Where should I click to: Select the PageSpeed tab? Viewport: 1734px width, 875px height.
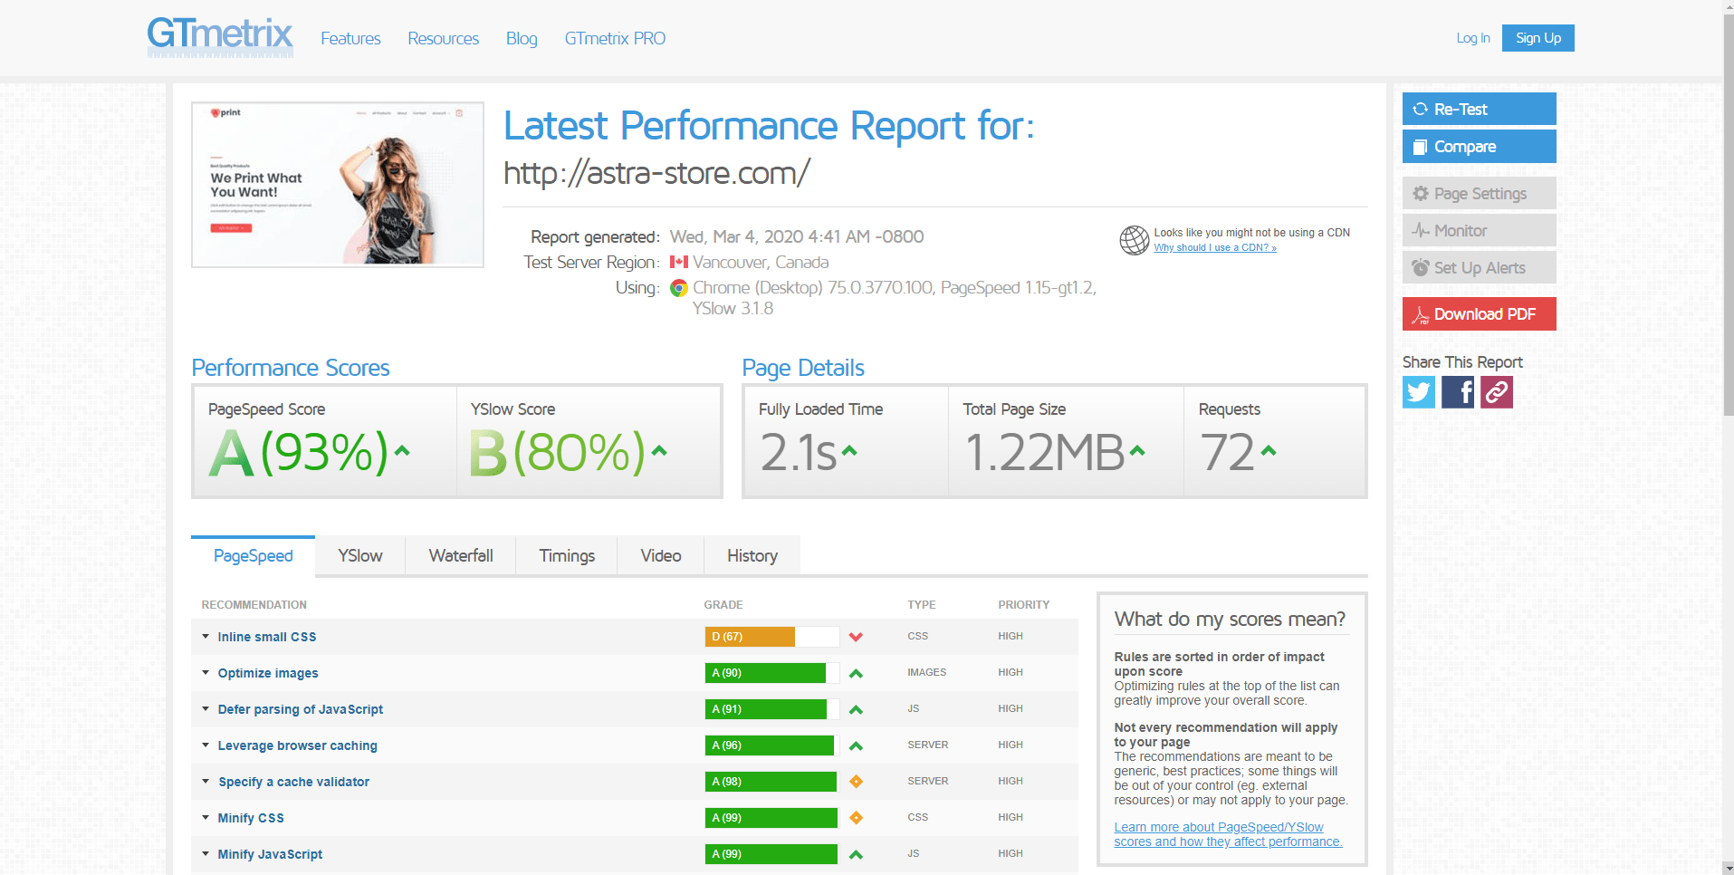tap(253, 556)
